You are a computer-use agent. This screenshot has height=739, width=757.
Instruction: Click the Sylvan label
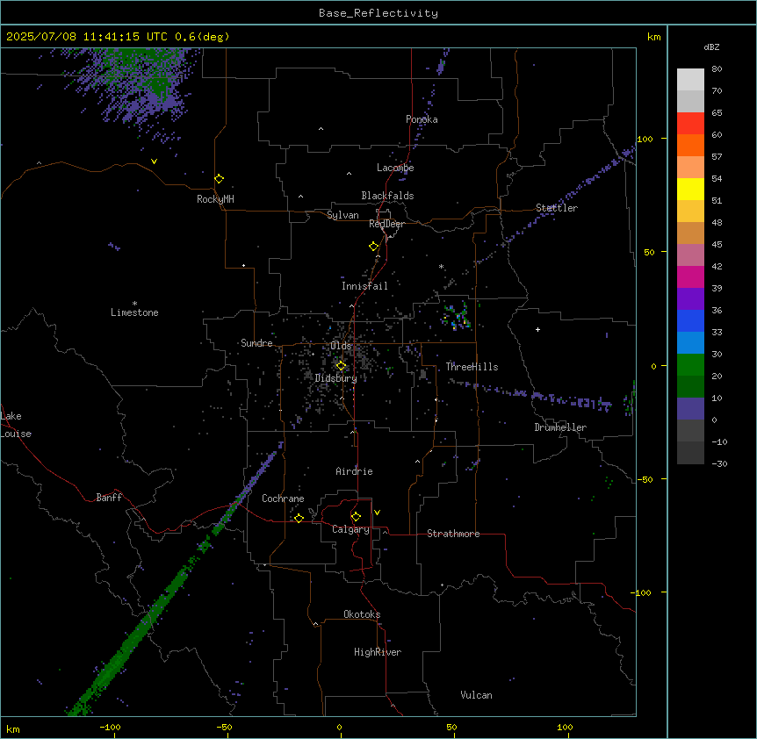(342, 215)
